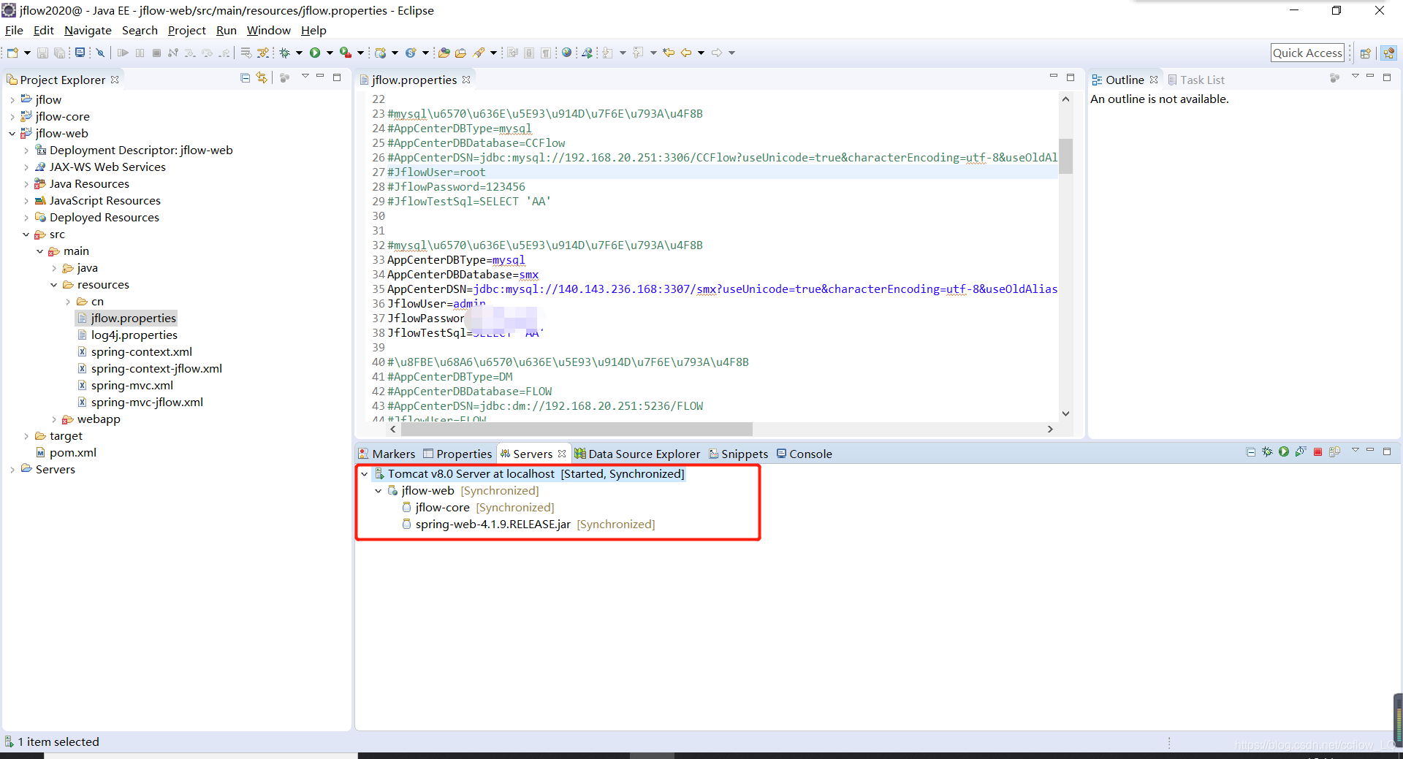Click the Quick Access search field

click(x=1307, y=53)
